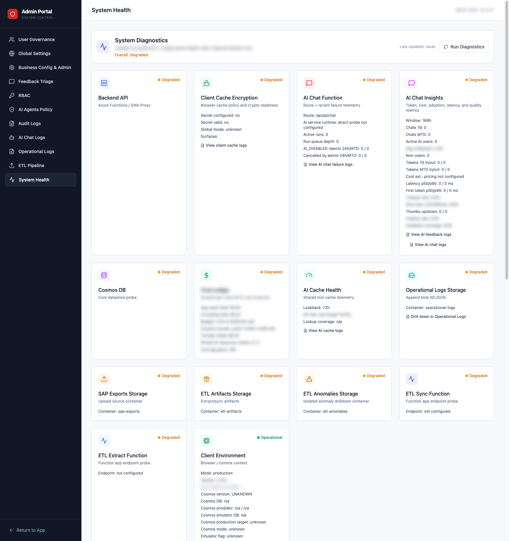Click the dollar sign cost card icon

(x=206, y=275)
